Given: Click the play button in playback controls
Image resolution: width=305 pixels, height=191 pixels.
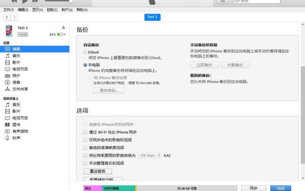Looking at the screenshot, I should point(25,2).
